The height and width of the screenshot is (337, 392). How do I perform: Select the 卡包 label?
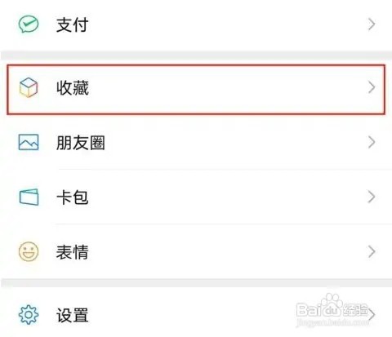73,197
